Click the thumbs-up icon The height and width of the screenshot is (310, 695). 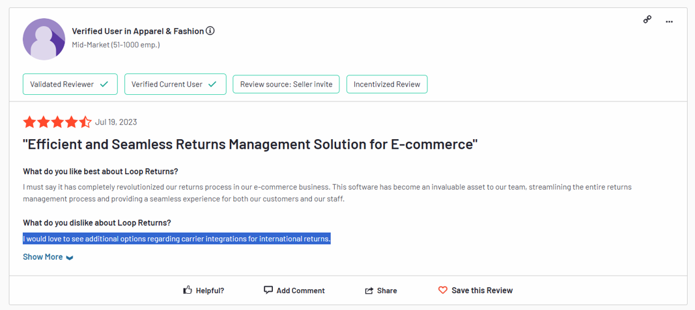pyautogui.click(x=188, y=290)
